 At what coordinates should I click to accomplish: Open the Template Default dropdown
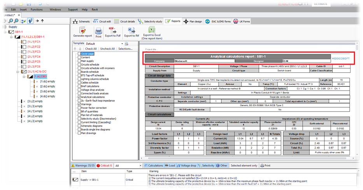pos(122,44)
